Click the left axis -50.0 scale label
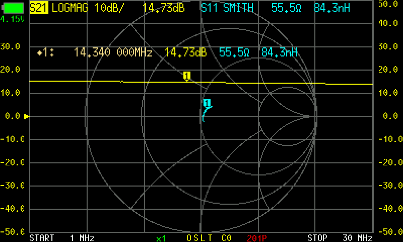 (x=13, y=232)
